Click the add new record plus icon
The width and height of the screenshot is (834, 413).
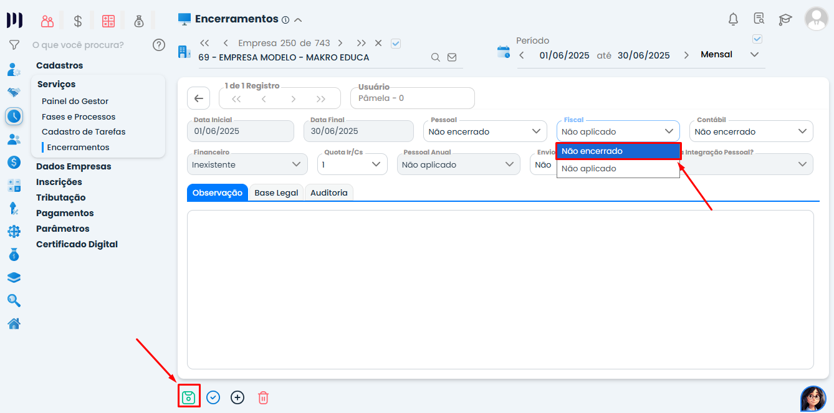(237, 397)
